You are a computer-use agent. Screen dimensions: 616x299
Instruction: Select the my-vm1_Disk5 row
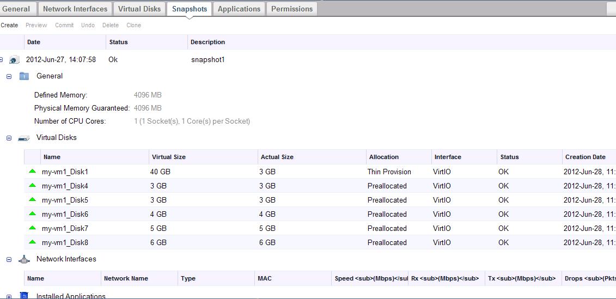coord(65,200)
